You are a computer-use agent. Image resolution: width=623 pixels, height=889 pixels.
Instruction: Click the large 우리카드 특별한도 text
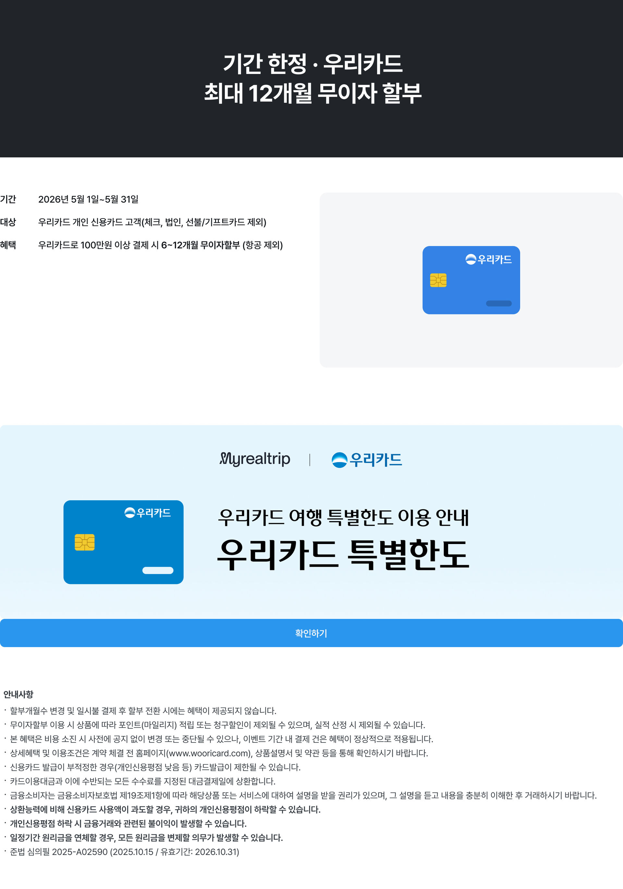343,554
